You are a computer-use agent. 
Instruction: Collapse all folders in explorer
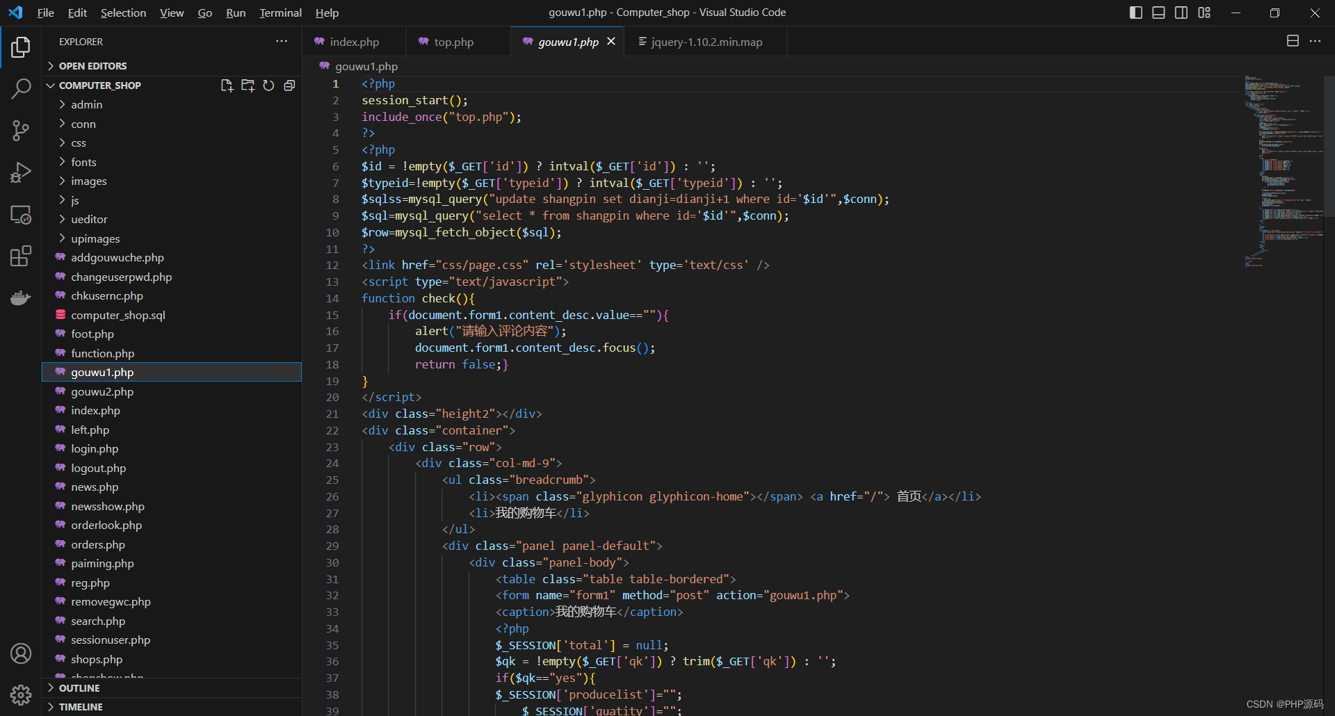coord(289,86)
